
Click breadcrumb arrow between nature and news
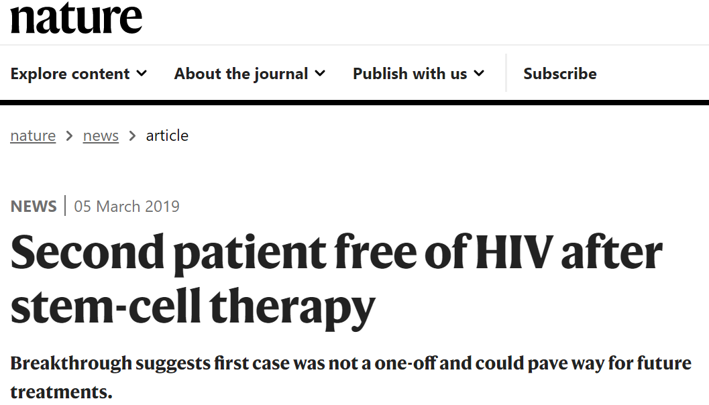69,136
